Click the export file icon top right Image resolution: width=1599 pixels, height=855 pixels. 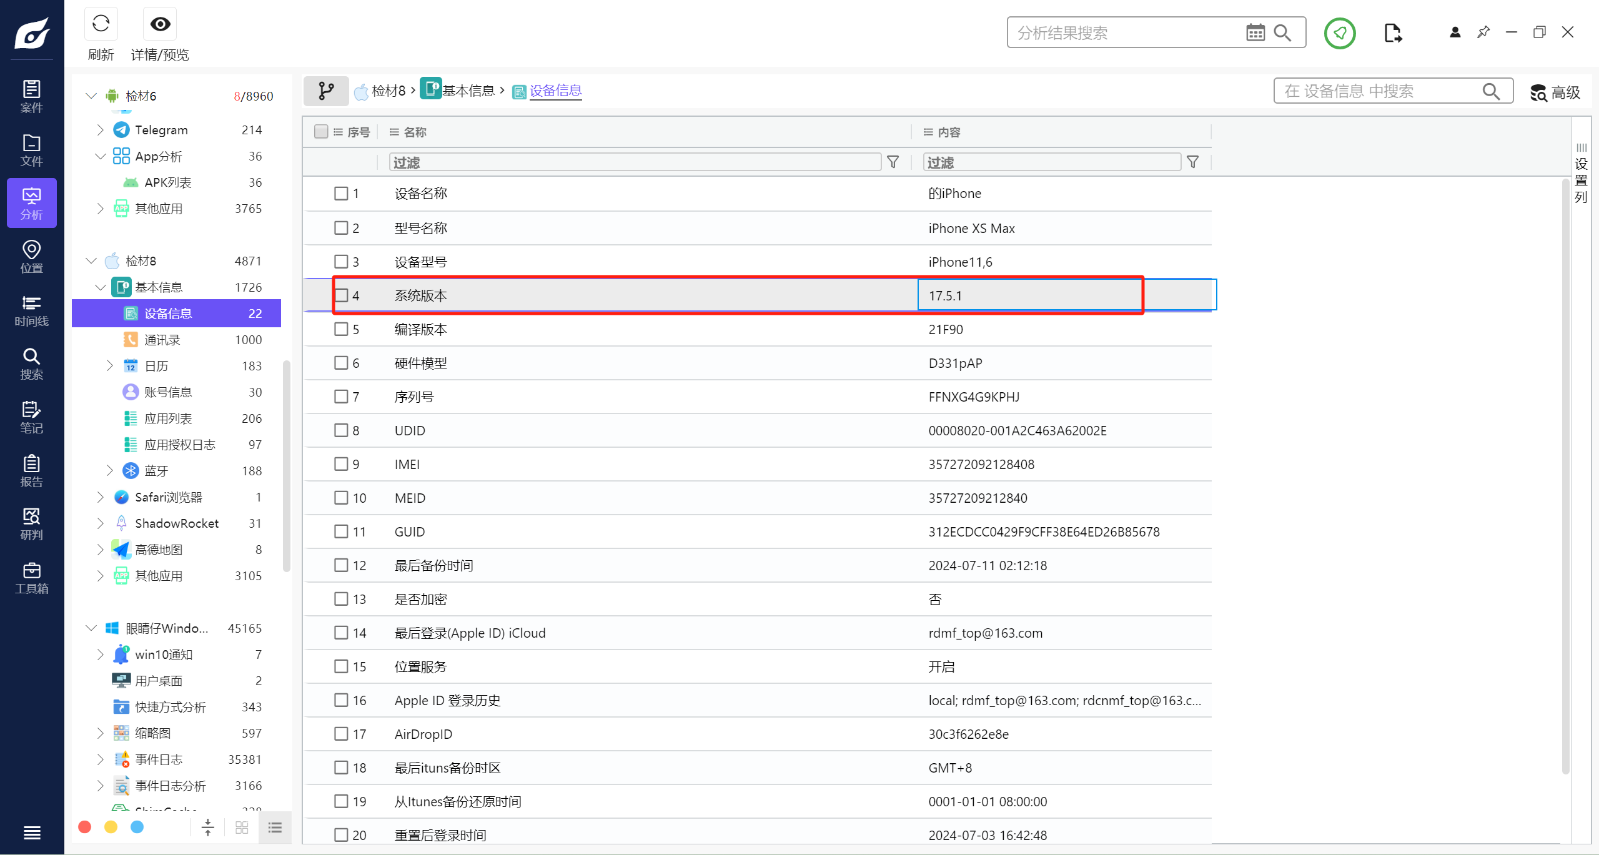click(1392, 32)
